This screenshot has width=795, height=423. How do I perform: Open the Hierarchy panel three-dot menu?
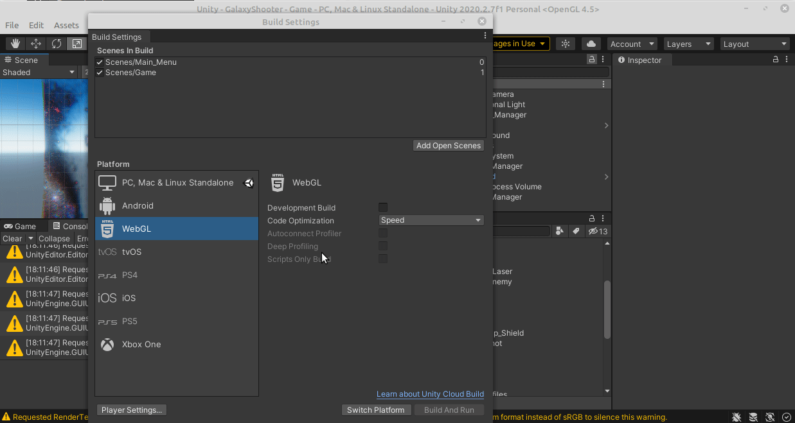(603, 60)
